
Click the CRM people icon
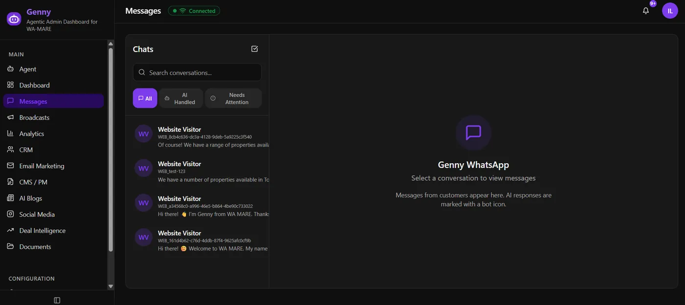(x=10, y=150)
